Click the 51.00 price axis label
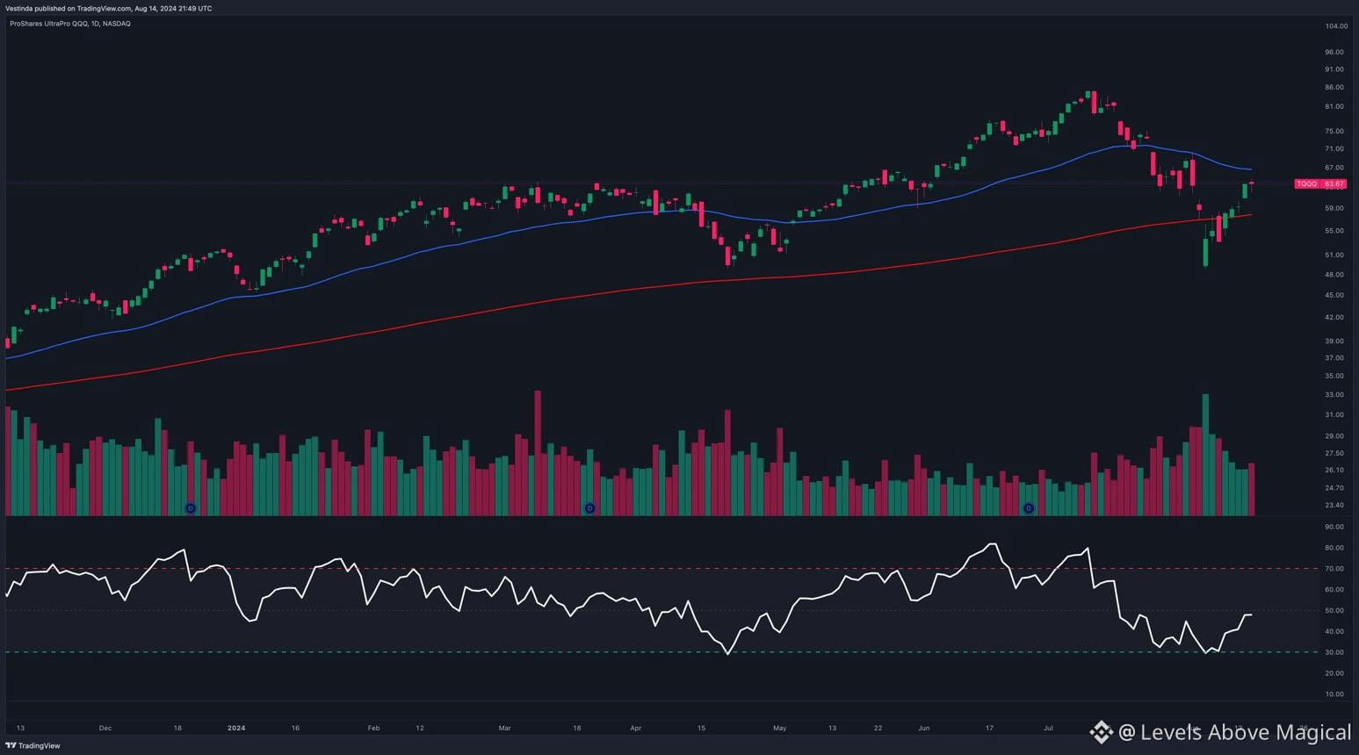Screen dimensions: 1359x755 [1335, 255]
